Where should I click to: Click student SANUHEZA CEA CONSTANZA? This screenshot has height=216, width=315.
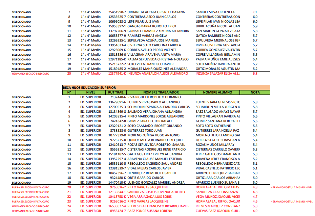coord(217,192)
